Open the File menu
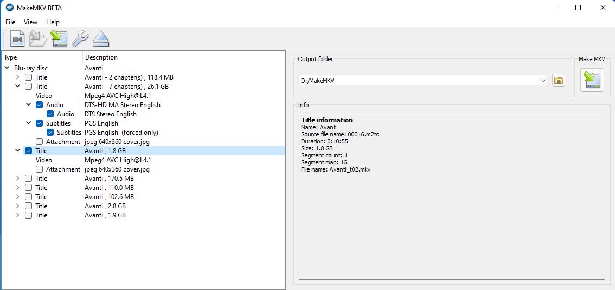 (x=10, y=22)
